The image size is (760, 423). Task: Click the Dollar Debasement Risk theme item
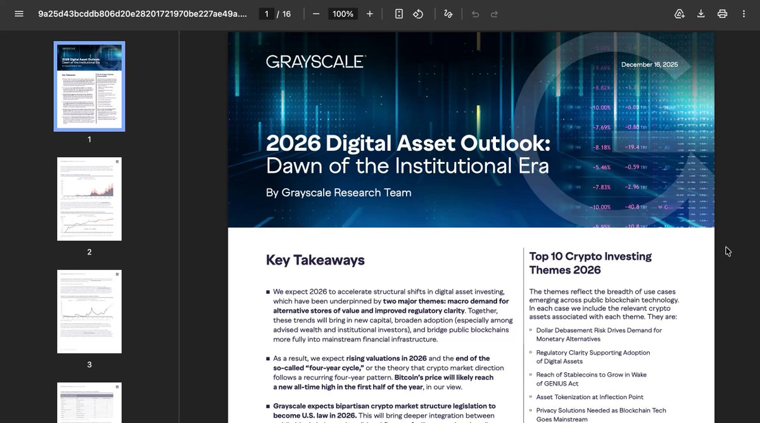pos(598,334)
